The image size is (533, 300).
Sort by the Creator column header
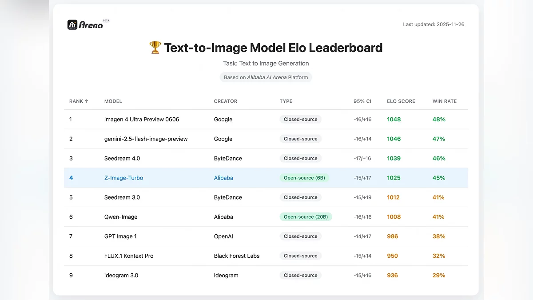point(226,101)
